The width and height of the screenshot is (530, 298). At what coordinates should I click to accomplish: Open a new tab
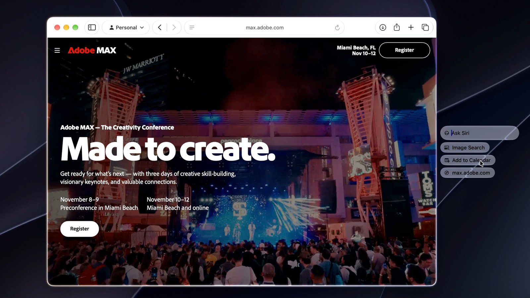(x=411, y=27)
